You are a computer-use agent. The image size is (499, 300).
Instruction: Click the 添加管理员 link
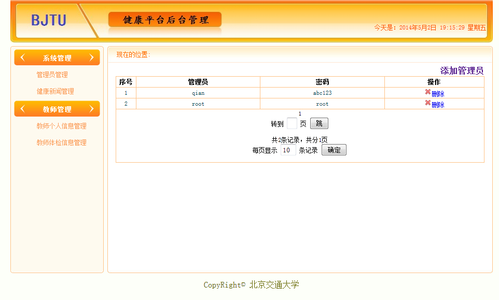pos(462,70)
